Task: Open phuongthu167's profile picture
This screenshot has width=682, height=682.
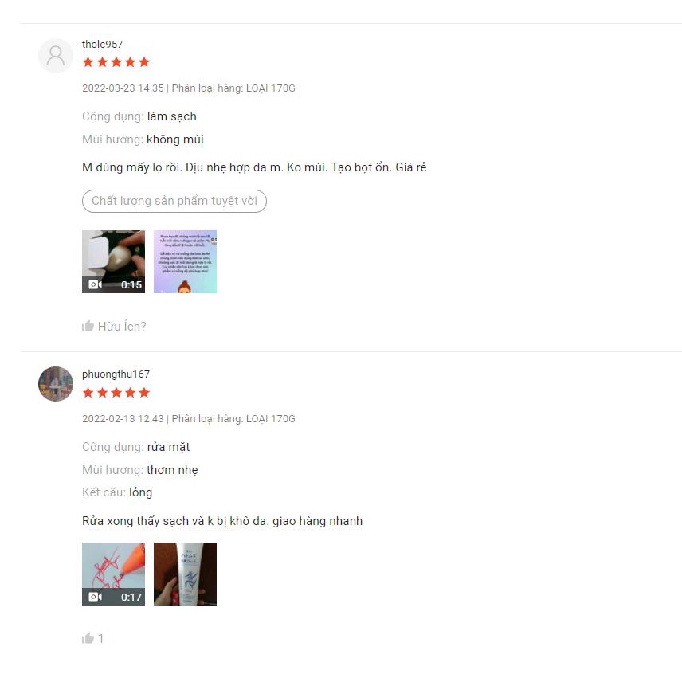Action: coord(56,384)
